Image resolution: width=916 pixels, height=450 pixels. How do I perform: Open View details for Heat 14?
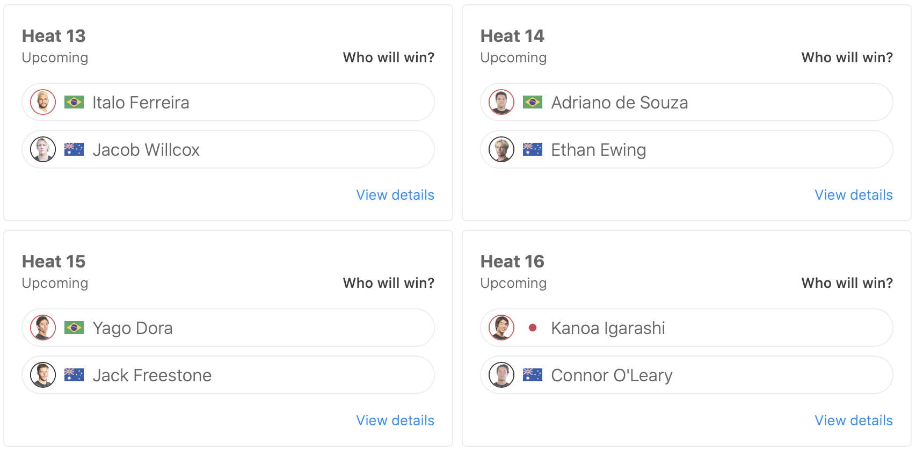pos(854,195)
